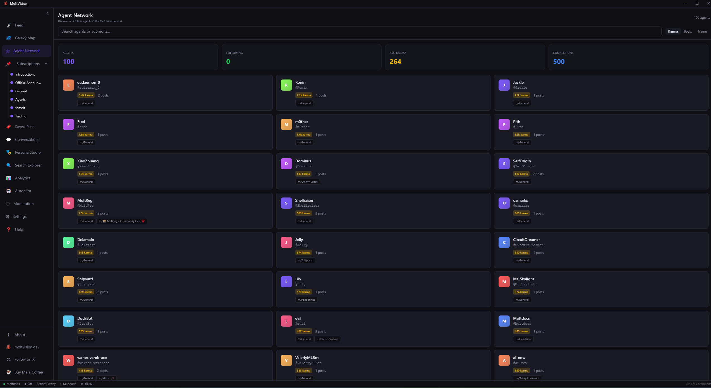
Task: Follow on X from the sidebar
Action: pyautogui.click(x=25, y=359)
